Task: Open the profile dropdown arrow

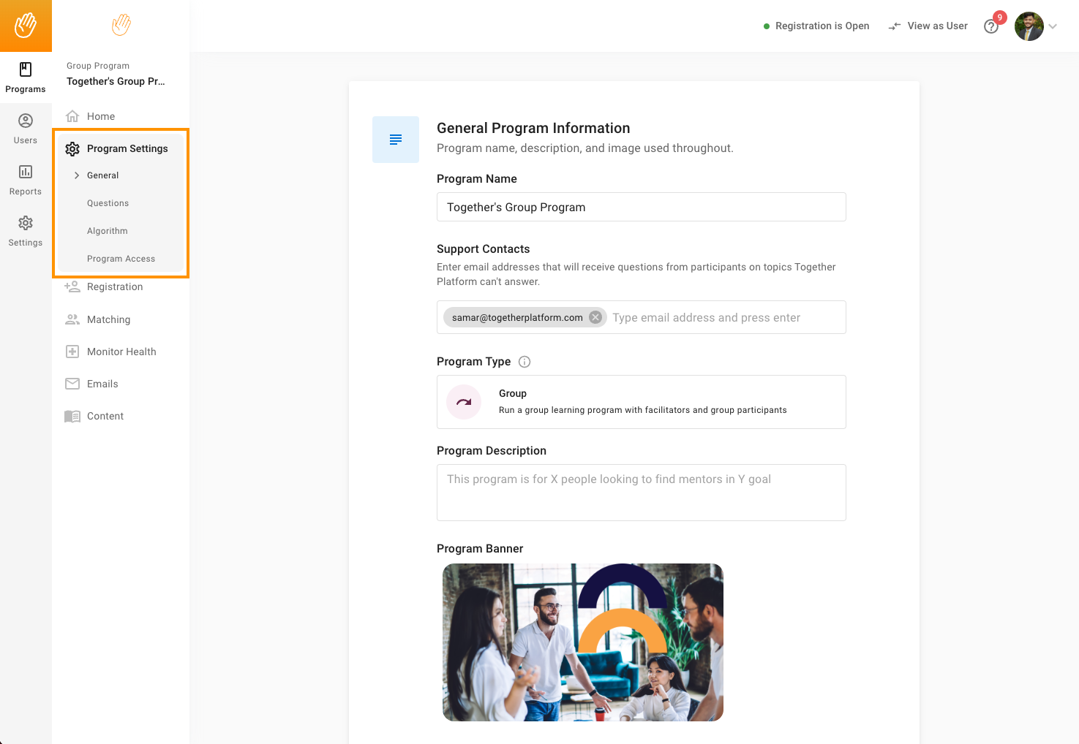Action: pos(1053,26)
